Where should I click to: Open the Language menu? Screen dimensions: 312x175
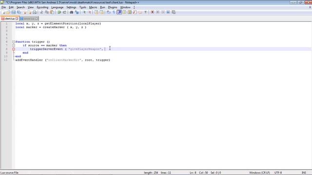58,7
